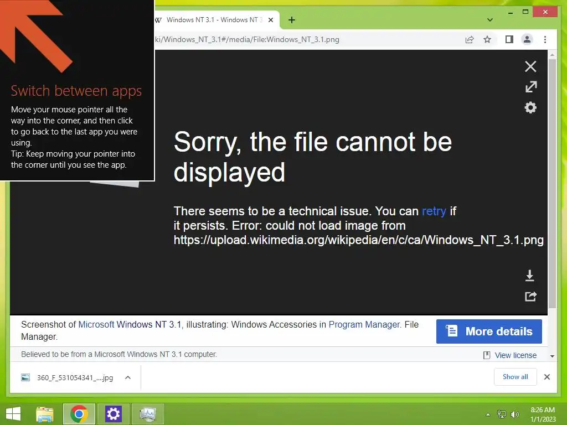
Task: Minimize the Chrome window
Action: click(x=510, y=12)
